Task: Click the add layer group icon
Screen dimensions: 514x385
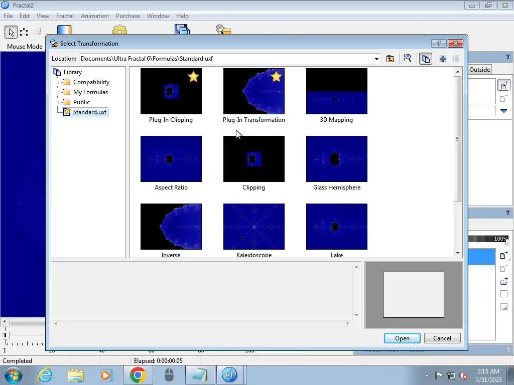Action: pos(504,281)
